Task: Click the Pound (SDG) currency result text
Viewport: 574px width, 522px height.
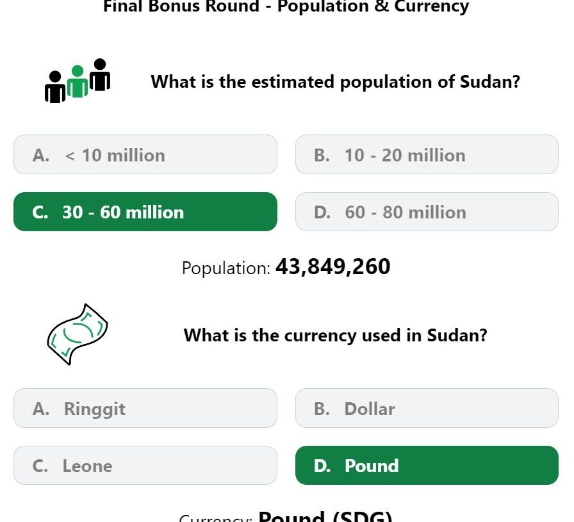Action: 325,516
